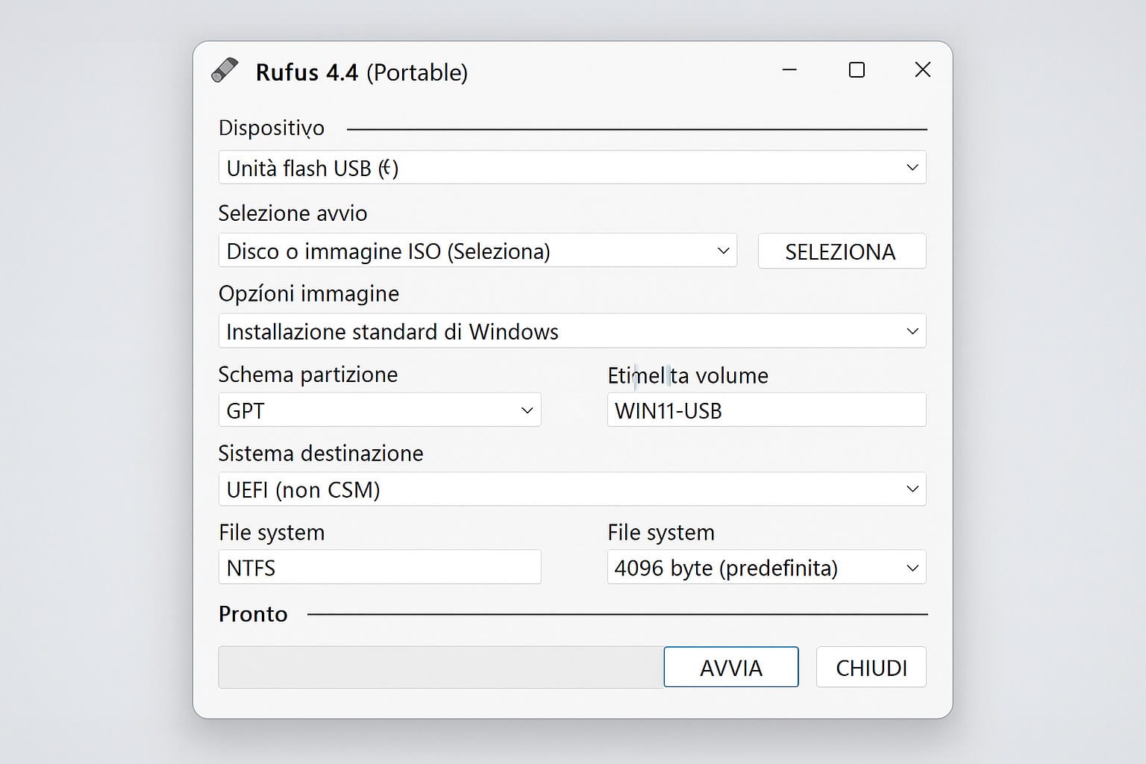Click the Dispositivo section heading
This screenshot has height=764, width=1146.
click(272, 128)
